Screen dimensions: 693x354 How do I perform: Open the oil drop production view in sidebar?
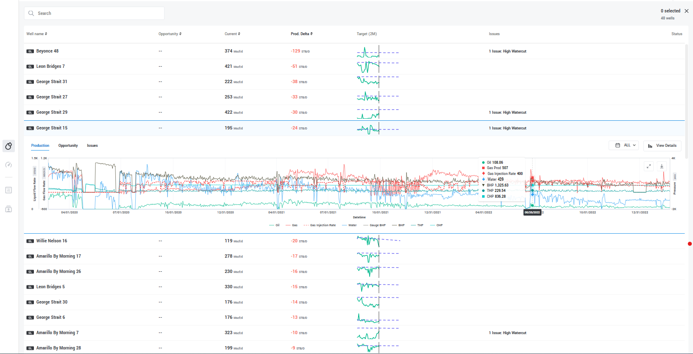pos(9,146)
